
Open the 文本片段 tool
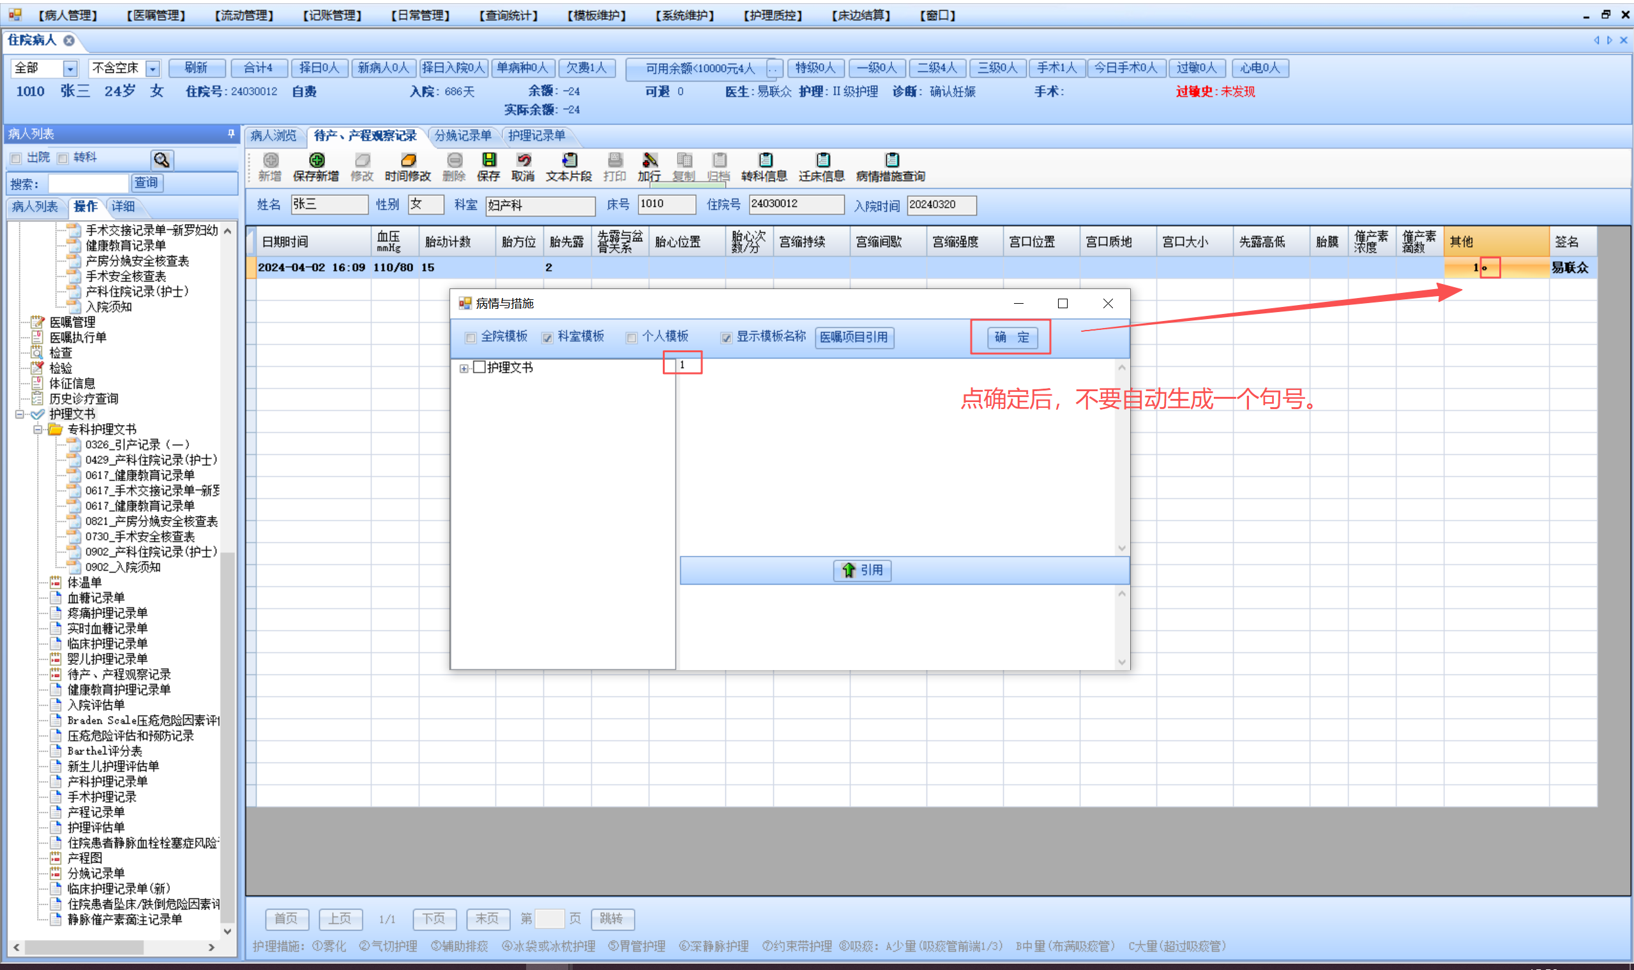click(569, 161)
